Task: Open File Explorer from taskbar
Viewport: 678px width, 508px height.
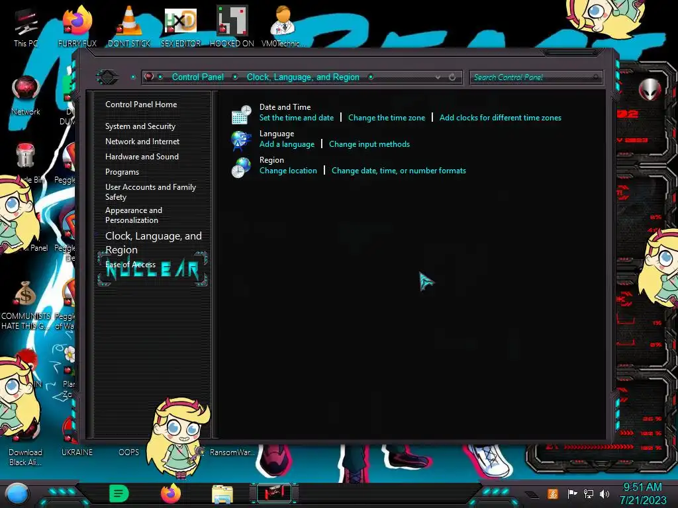Action: pos(222,494)
